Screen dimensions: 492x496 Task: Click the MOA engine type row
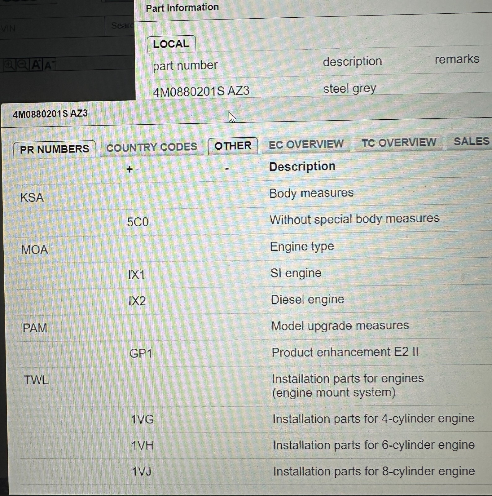[x=35, y=250]
